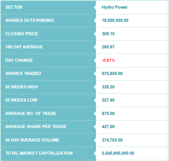Click the 52 WEEKS HIGH label
169x161 pixels.
(22, 87)
